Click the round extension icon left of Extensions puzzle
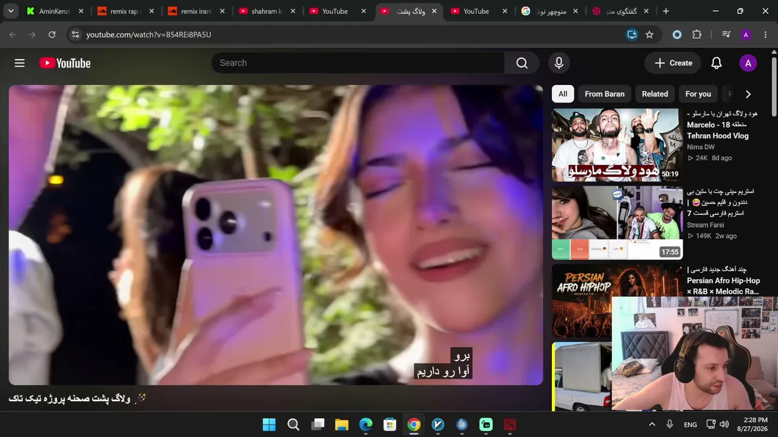This screenshot has width=778, height=437. (677, 35)
